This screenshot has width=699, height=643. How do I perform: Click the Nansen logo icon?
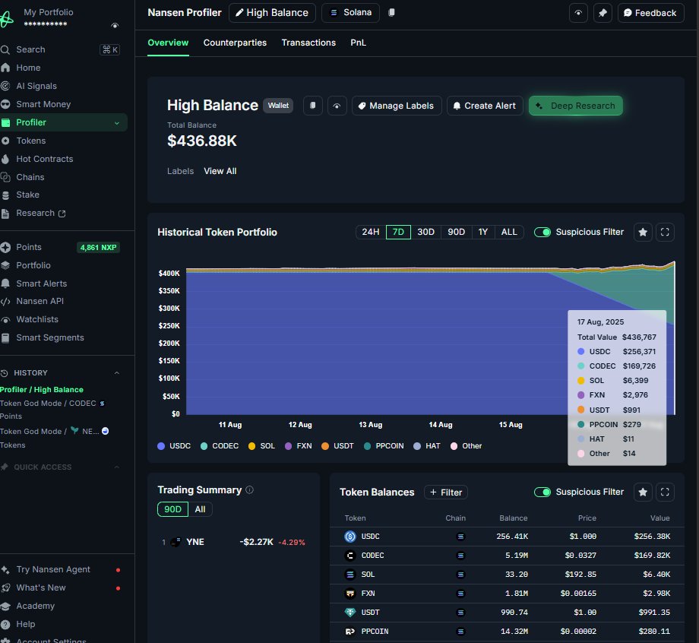[6, 19]
